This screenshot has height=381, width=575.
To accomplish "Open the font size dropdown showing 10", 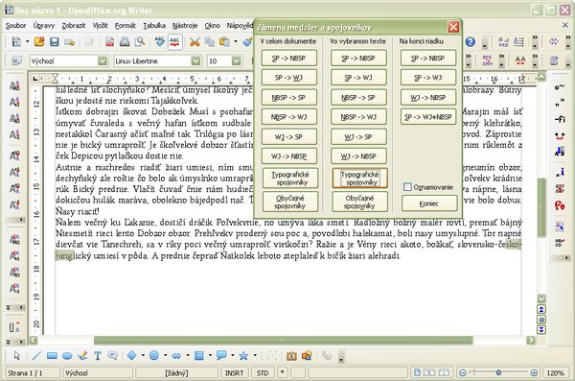I will coord(237,61).
